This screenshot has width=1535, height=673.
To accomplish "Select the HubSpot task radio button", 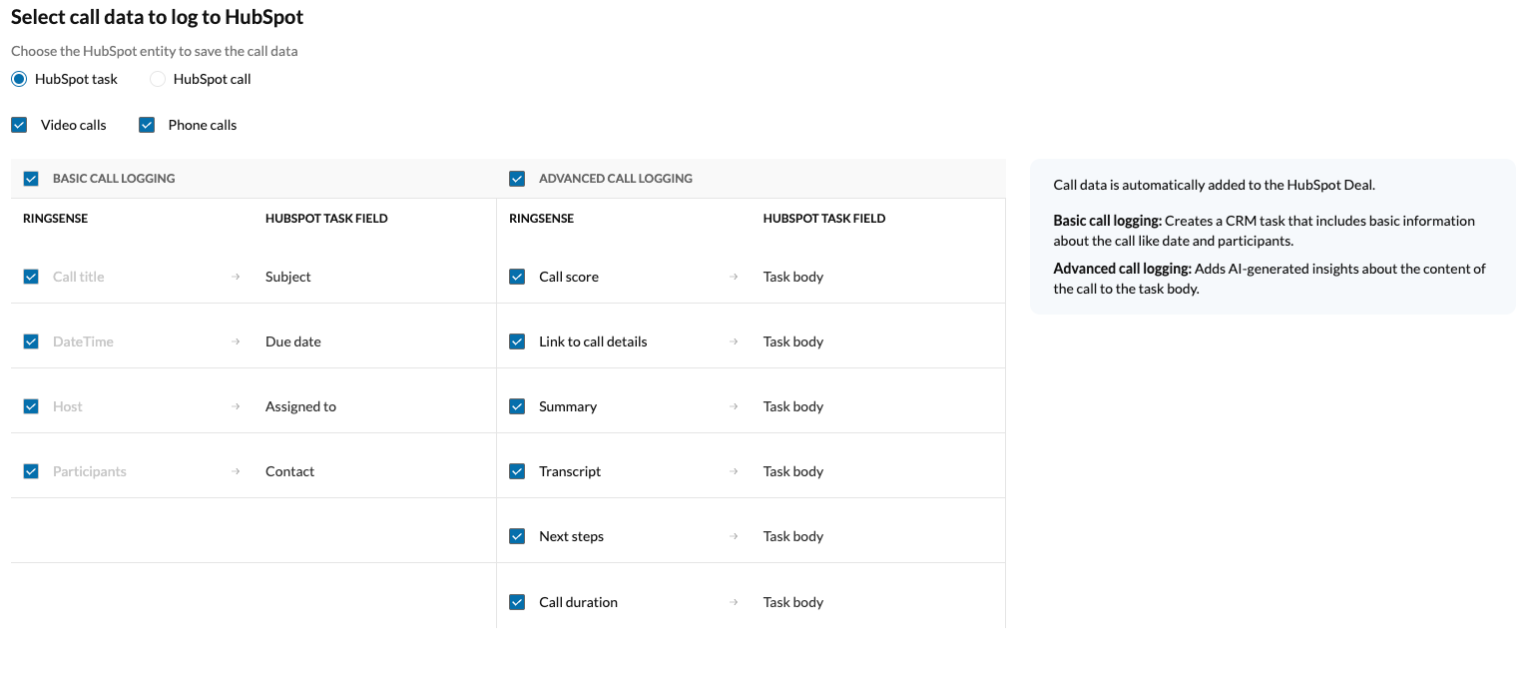I will pos(18,78).
